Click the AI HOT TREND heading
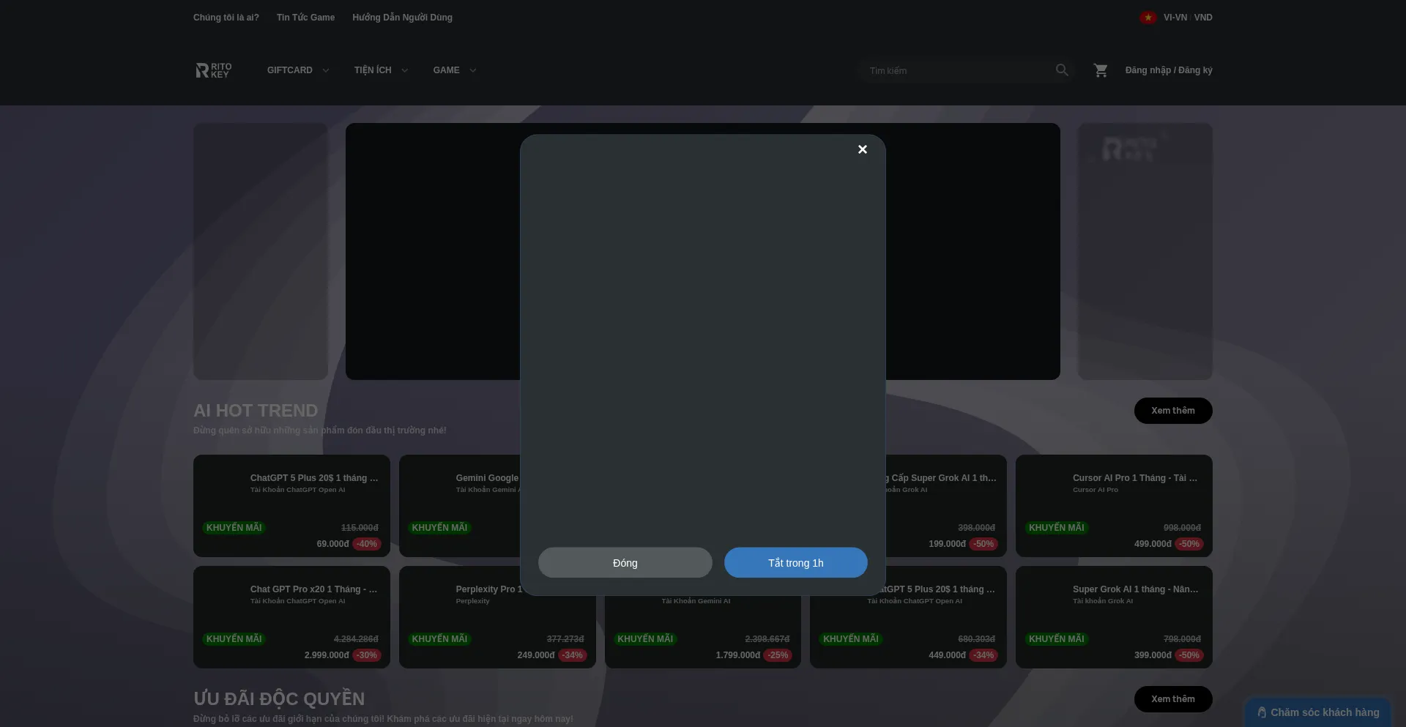Viewport: 1406px width, 727px height. click(256, 411)
